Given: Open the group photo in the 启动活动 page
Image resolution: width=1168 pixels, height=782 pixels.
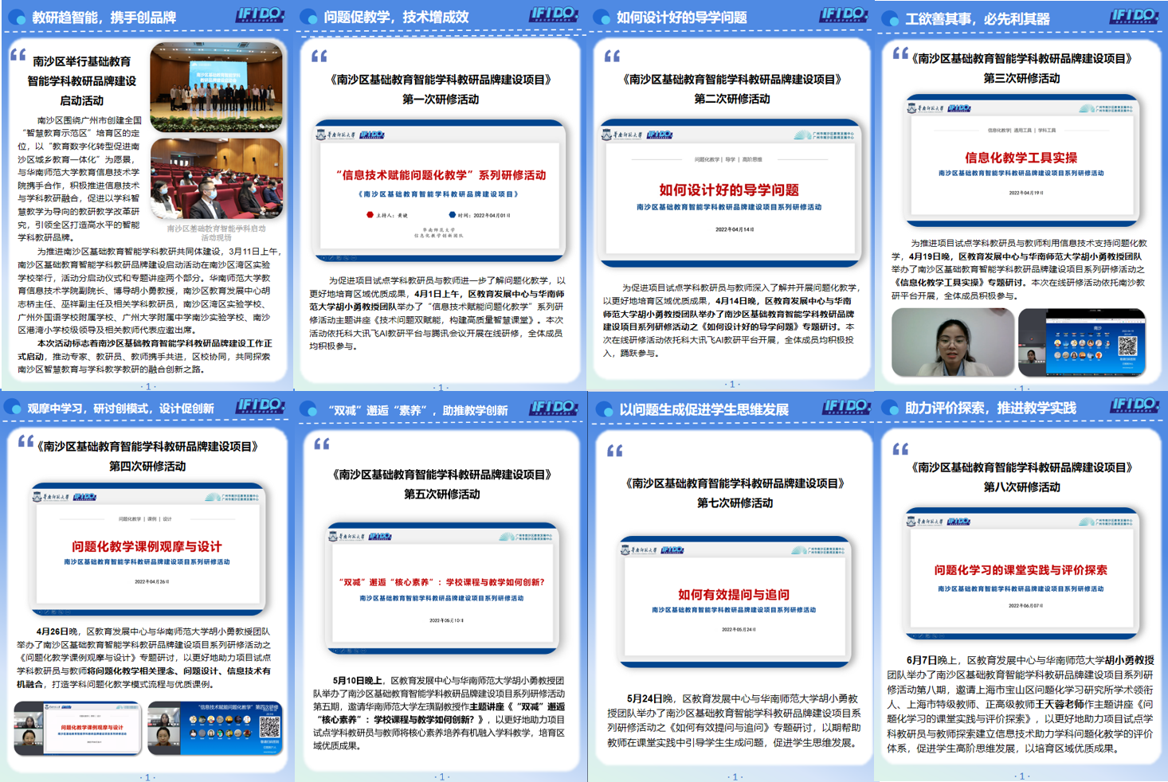Looking at the screenshot, I should pyautogui.click(x=217, y=87).
